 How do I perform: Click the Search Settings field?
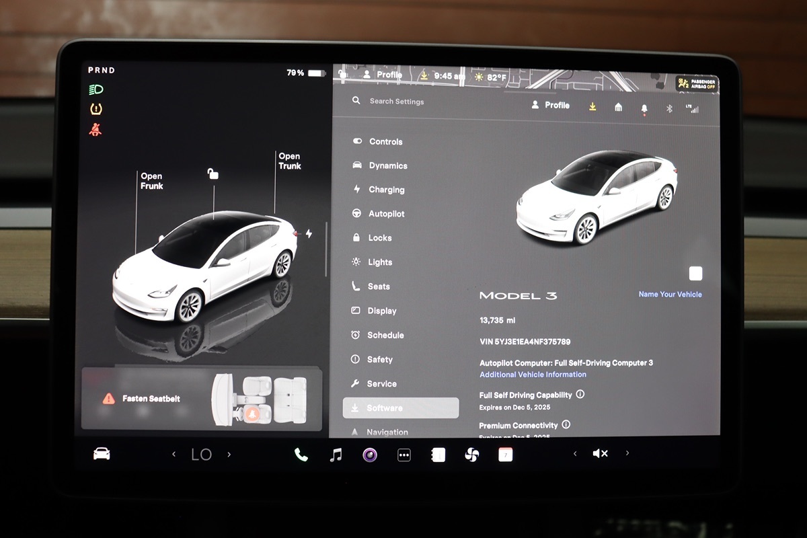tap(397, 102)
